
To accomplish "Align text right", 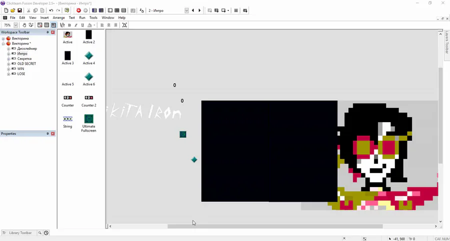I will tap(115, 25).
